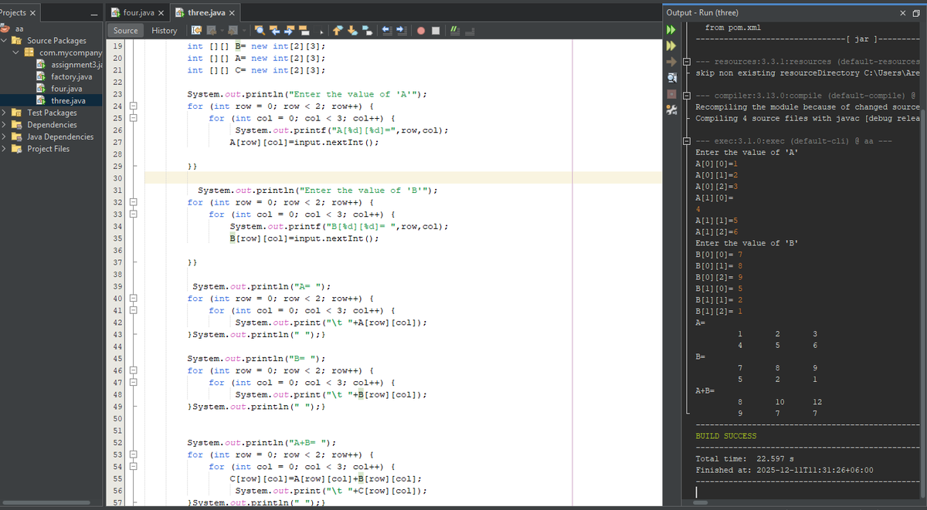Close the Output window
This screenshot has width=927, height=510.
tap(904, 12)
